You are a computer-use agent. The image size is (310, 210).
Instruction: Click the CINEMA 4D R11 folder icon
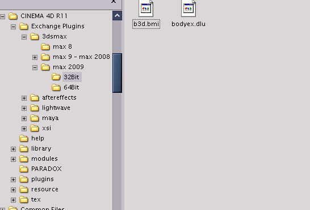[13, 16]
